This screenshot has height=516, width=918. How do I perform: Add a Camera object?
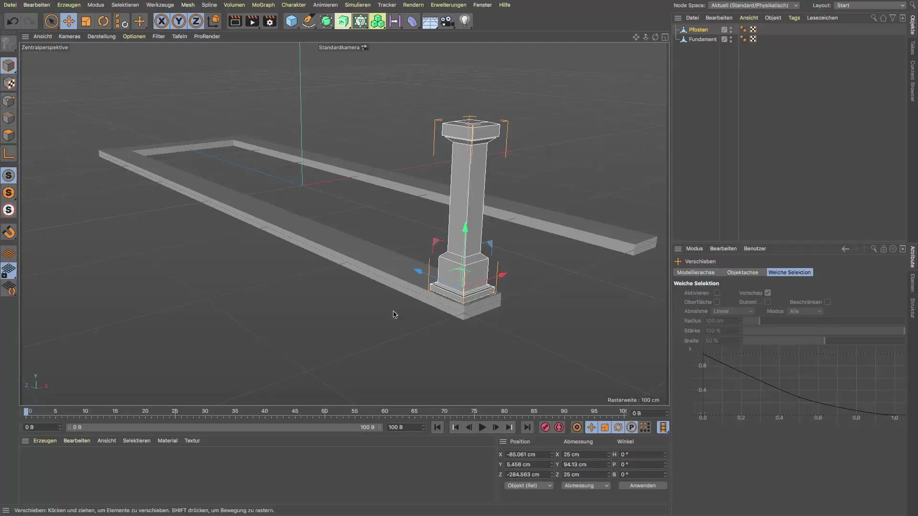[447, 21]
